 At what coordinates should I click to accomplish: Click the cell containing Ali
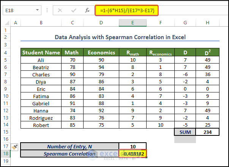pos(41,60)
